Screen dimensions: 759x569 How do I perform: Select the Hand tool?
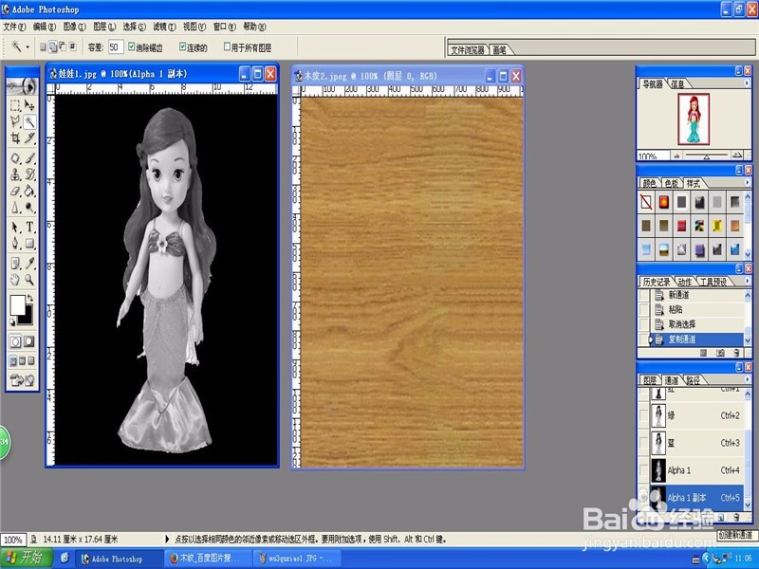coord(15,279)
